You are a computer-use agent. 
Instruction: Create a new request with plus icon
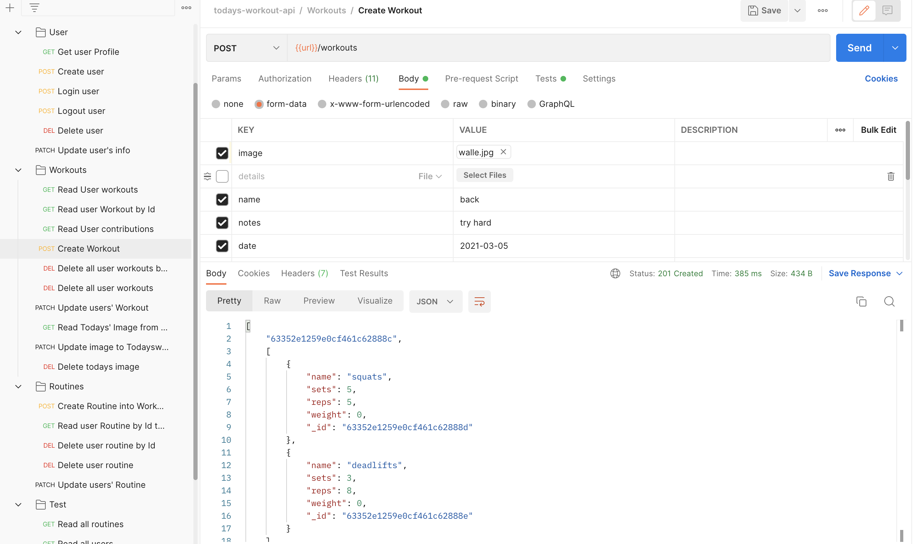[x=10, y=7]
